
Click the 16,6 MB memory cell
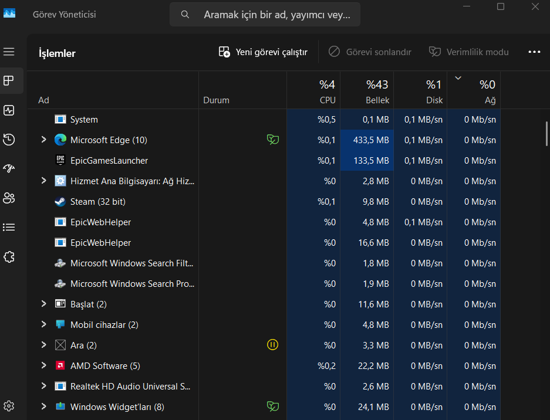pos(367,243)
